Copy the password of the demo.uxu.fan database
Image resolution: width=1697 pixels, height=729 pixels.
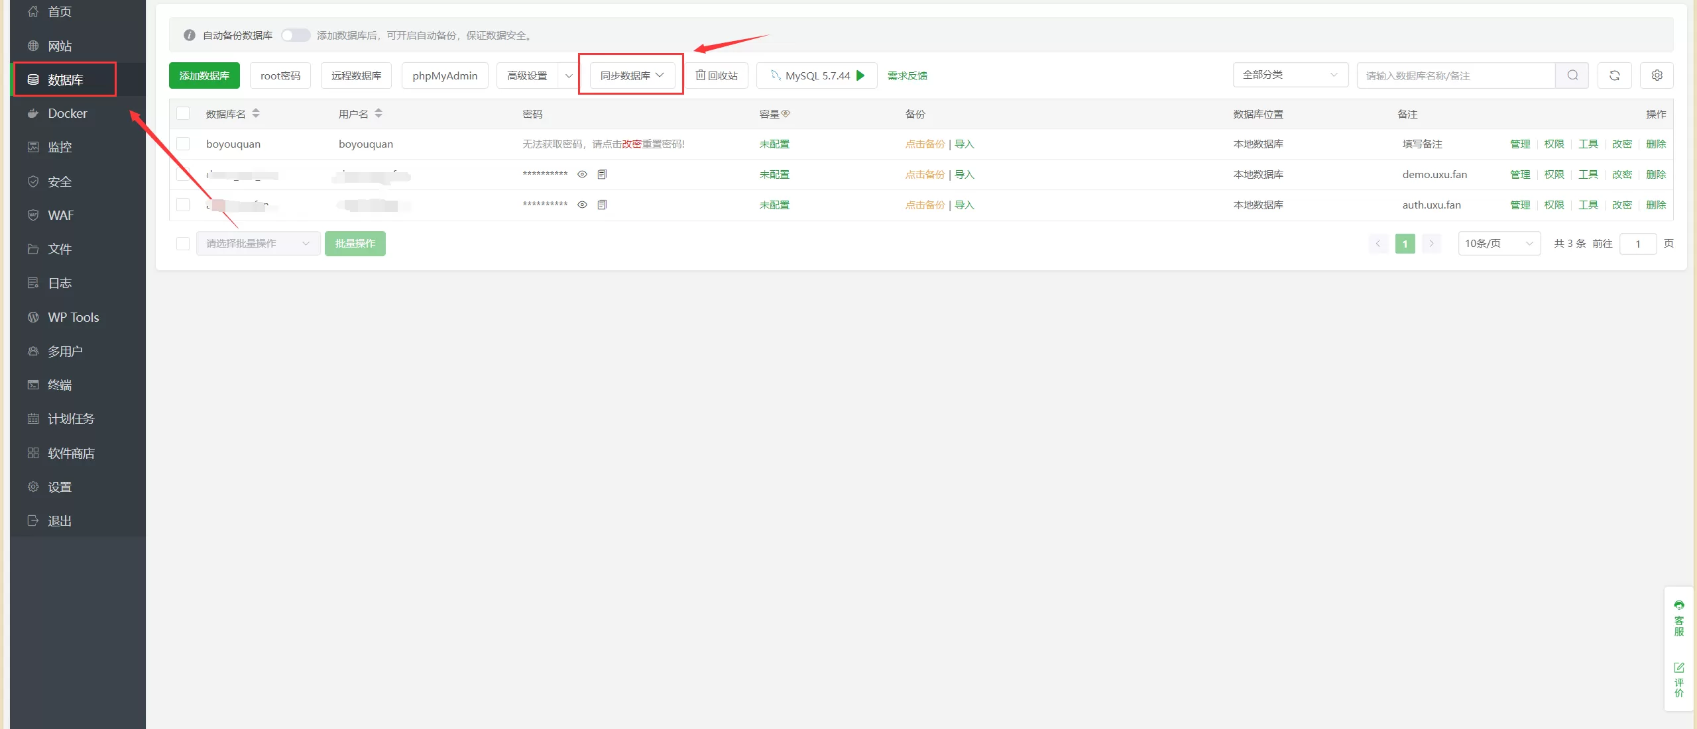(601, 174)
